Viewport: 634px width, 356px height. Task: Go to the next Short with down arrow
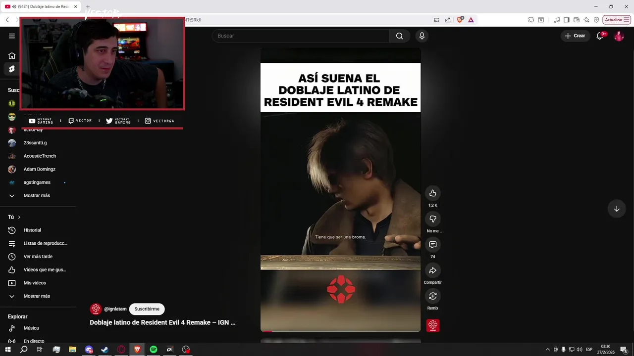pos(617,209)
